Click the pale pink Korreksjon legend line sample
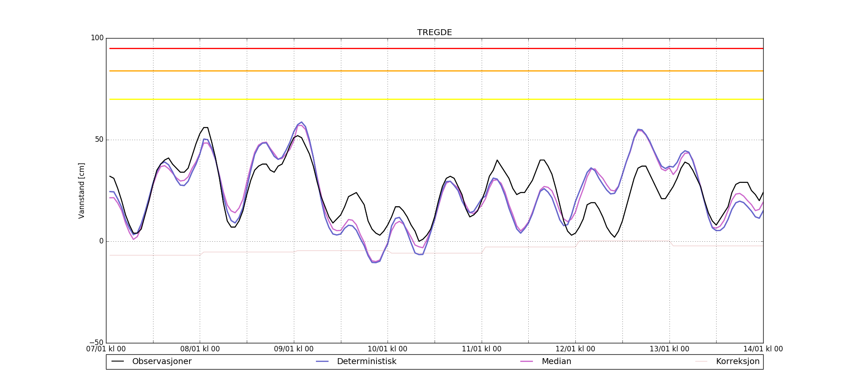Screen dimensions: 848x381 point(701,362)
